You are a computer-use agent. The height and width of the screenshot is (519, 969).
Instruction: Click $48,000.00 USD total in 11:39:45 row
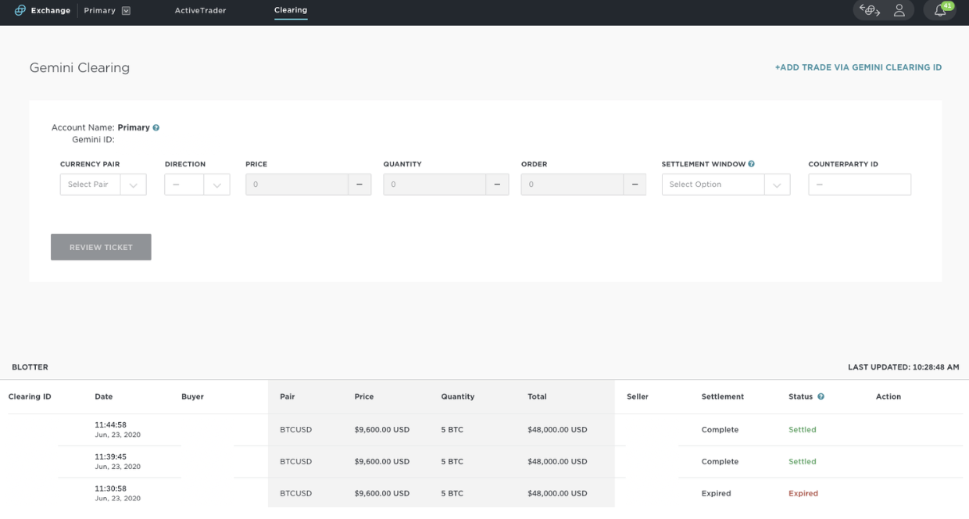[x=557, y=461]
